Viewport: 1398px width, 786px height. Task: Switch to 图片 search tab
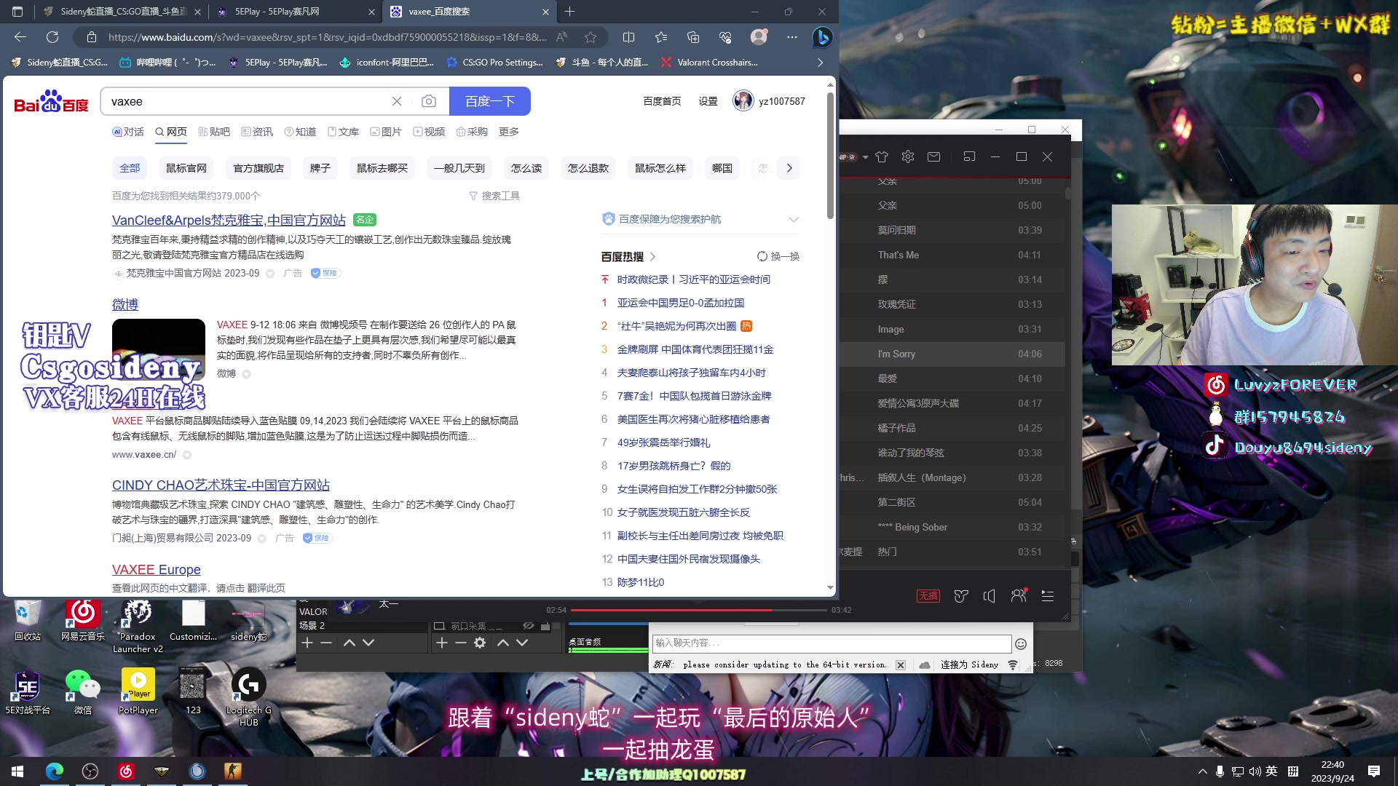point(386,132)
